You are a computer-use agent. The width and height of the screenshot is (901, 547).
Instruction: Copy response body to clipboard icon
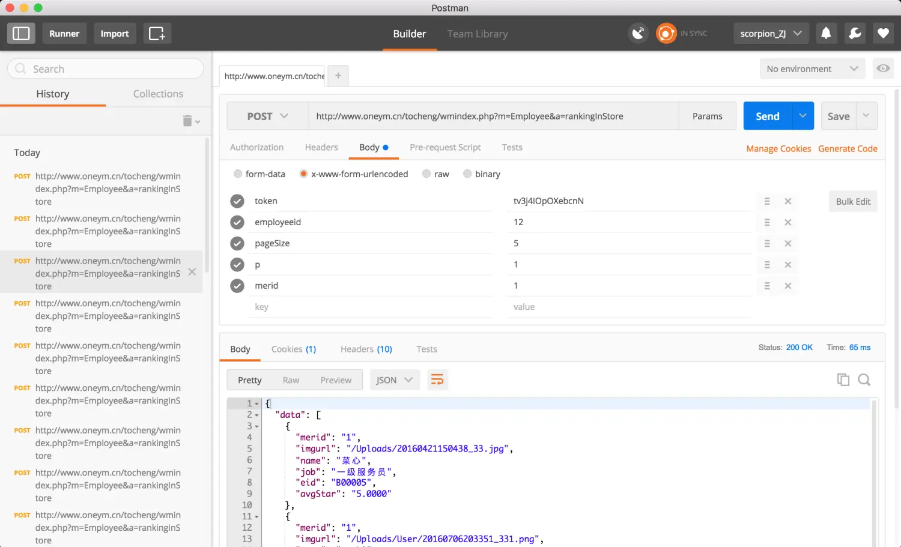coord(843,379)
